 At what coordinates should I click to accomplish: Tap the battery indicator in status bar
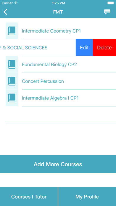tap(111, 3)
